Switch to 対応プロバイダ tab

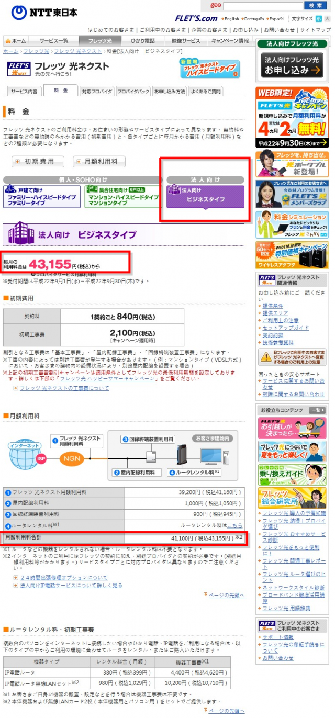point(97,91)
